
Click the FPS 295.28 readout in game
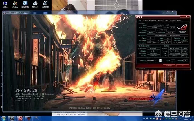[26, 90]
